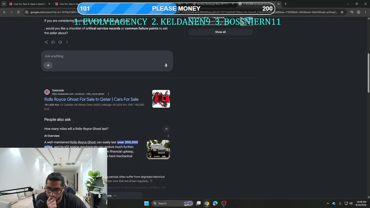Open a new browser tab

285,4
